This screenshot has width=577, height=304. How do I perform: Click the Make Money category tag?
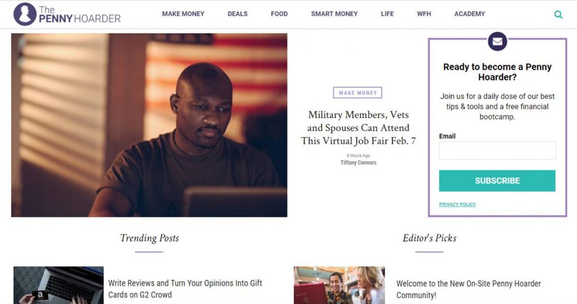pyautogui.click(x=358, y=93)
